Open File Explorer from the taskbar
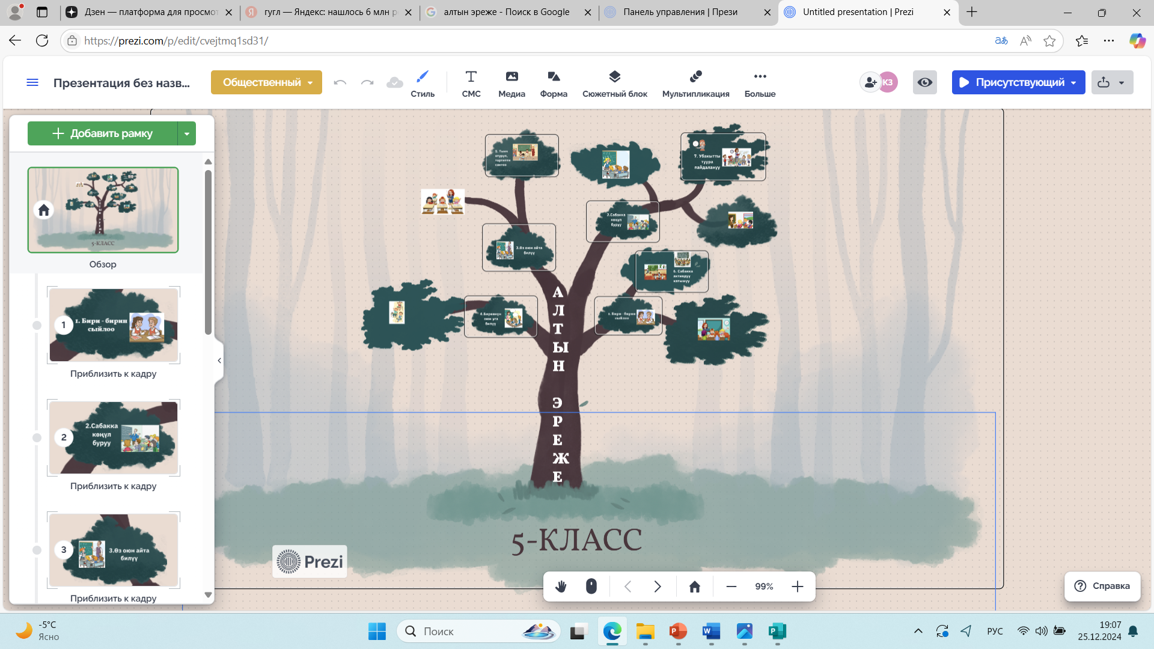Screen dimensions: 1154x649 (645, 631)
